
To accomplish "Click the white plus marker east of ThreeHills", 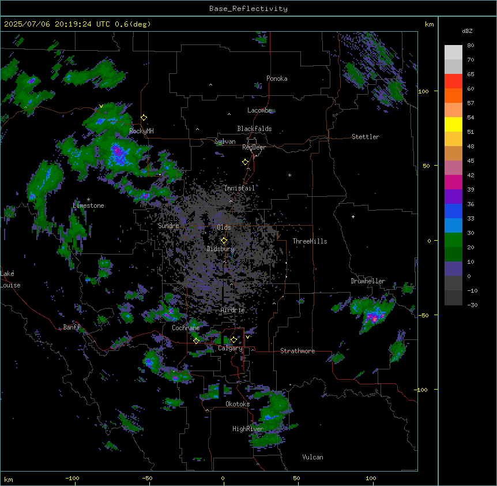I will point(353,216).
